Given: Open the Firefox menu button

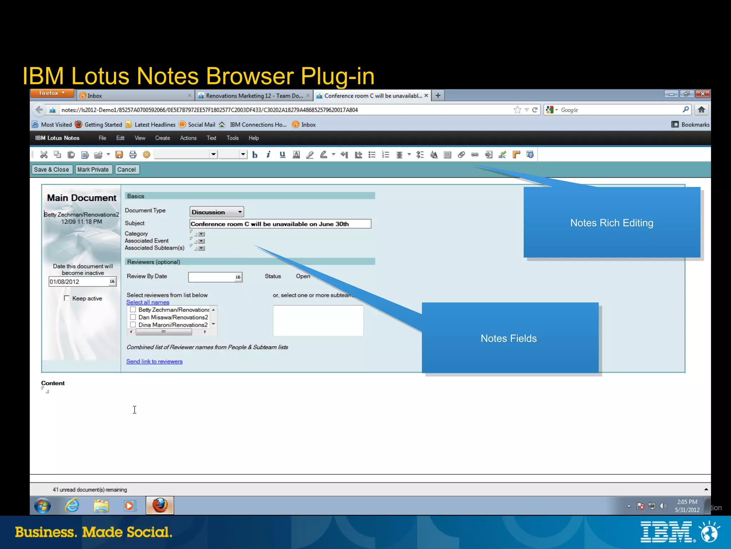Looking at the screenshot, I should point(52,93).
